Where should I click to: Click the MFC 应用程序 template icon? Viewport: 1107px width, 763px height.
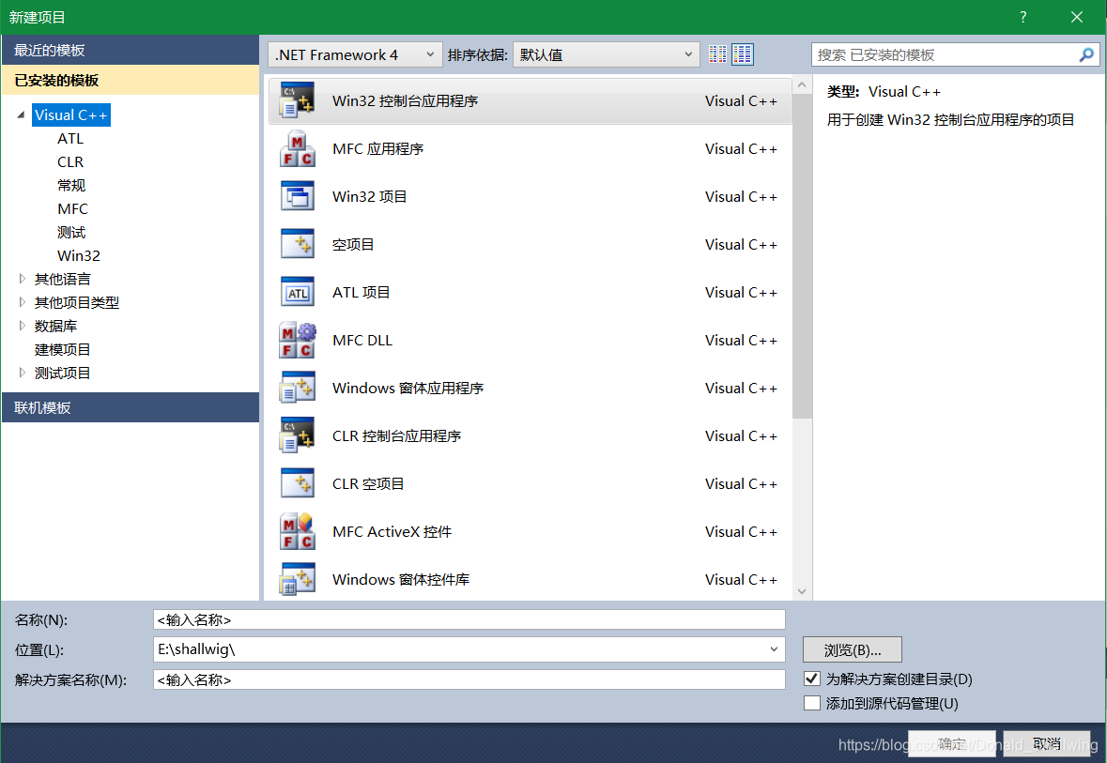(x=298, y=149)
